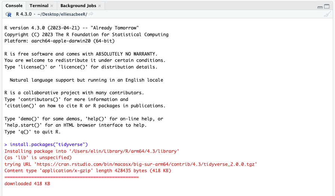The image size is (335, 196).
Task: Click the "Type 'license()' or 'licence()'" line
Action: tap(81, 67)
